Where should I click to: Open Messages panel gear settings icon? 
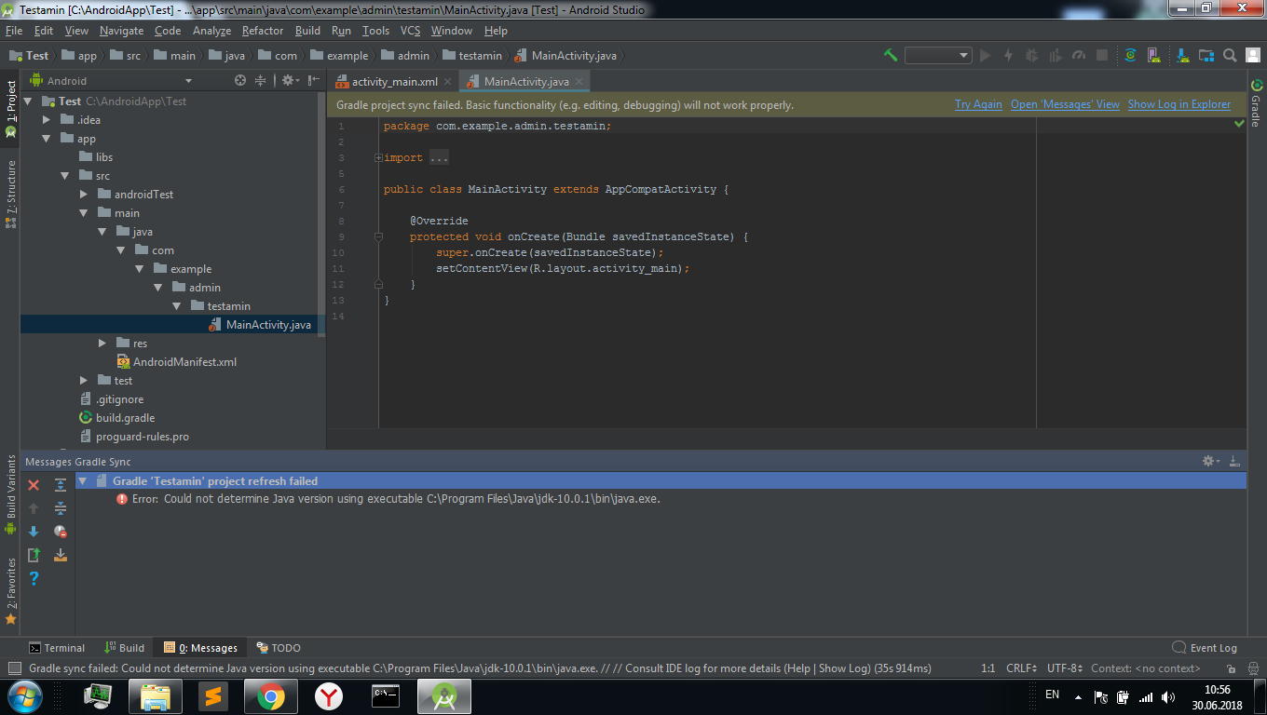tap(1210, 461)
